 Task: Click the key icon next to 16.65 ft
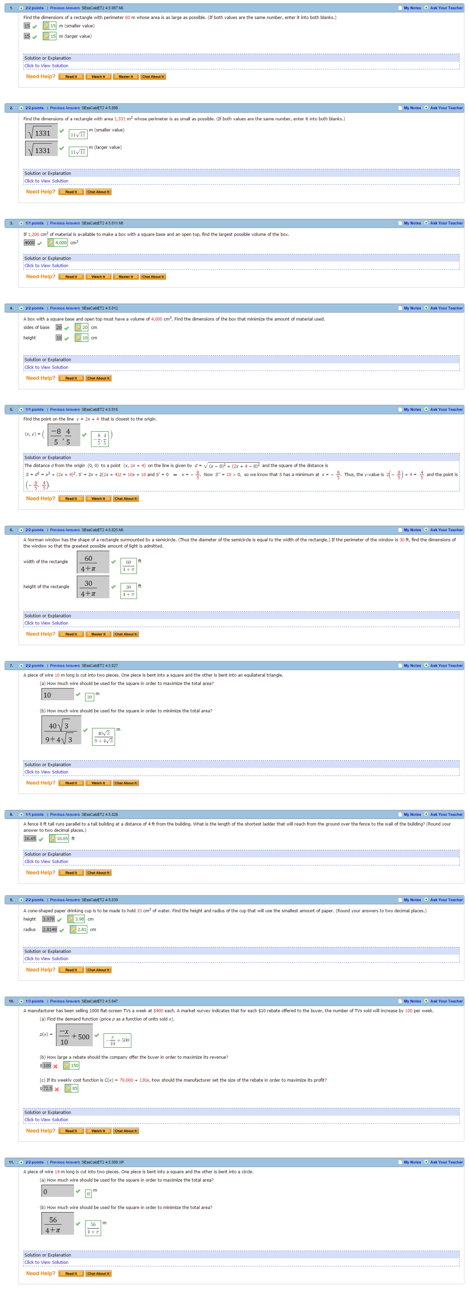point(53,839)
